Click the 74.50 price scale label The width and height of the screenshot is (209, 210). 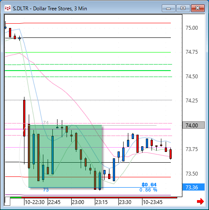(192, 77)
